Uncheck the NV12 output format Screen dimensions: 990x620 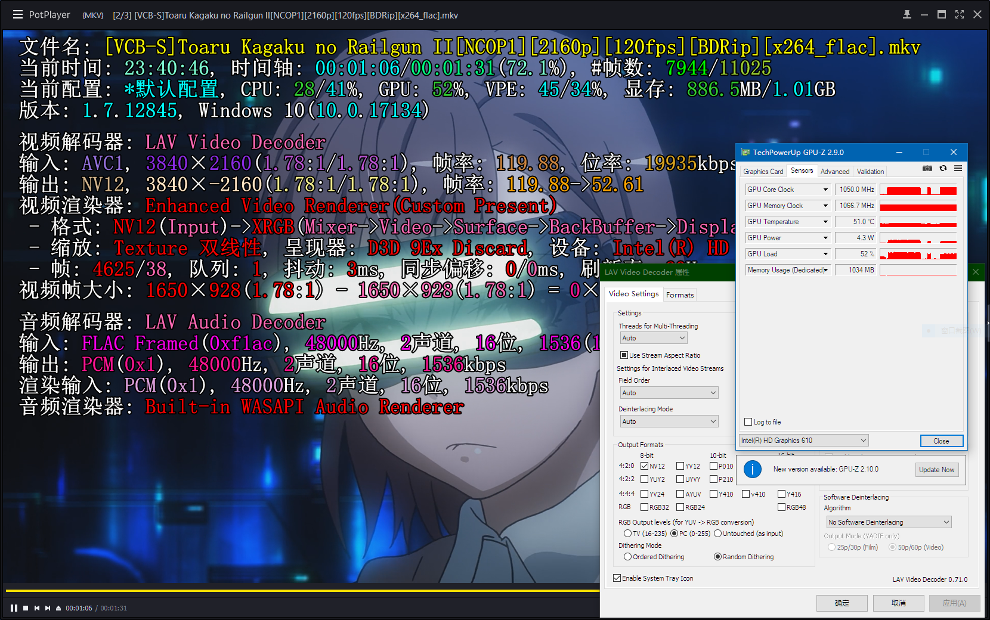click(645, 466)
